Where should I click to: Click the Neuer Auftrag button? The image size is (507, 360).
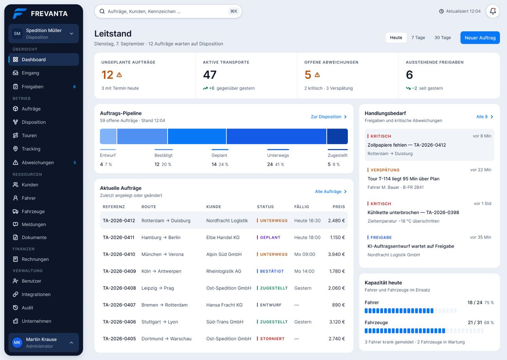pyautogui.click(x=480, y=38)
